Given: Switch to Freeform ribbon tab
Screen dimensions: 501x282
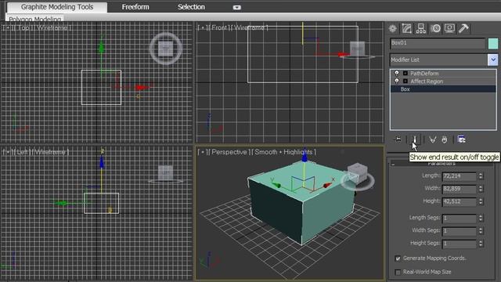Looking at the screenshot, I should pyautogui.click(x=135, y=7).
